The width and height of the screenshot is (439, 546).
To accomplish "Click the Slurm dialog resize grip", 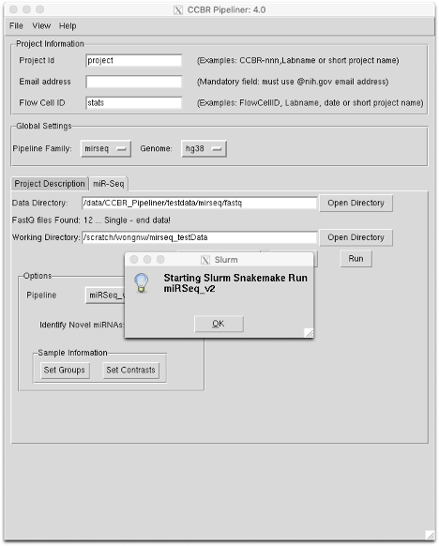I will click(309, 333).
